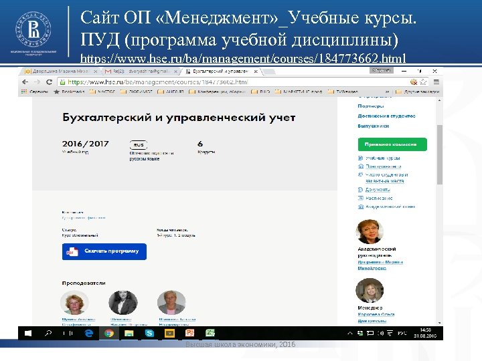482x361 pixels.
Task: Click the РУС language indicator
Action: coord(402,333)
